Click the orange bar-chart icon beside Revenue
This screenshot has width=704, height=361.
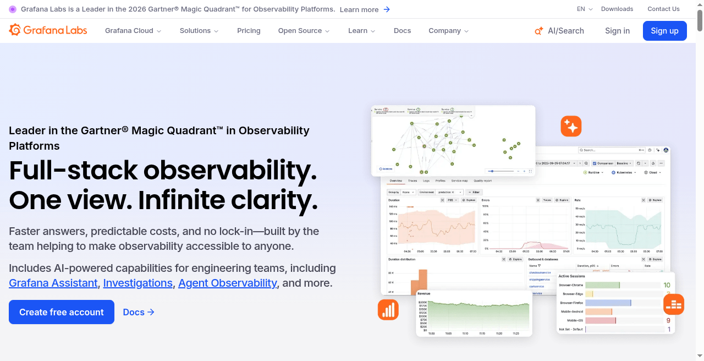point(388,309)
